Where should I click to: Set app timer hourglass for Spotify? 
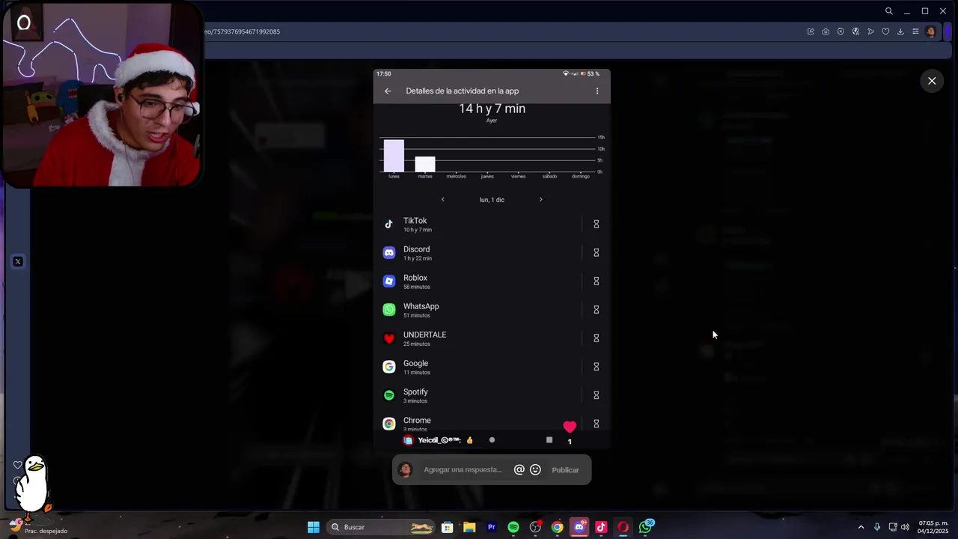click(597, 395)
